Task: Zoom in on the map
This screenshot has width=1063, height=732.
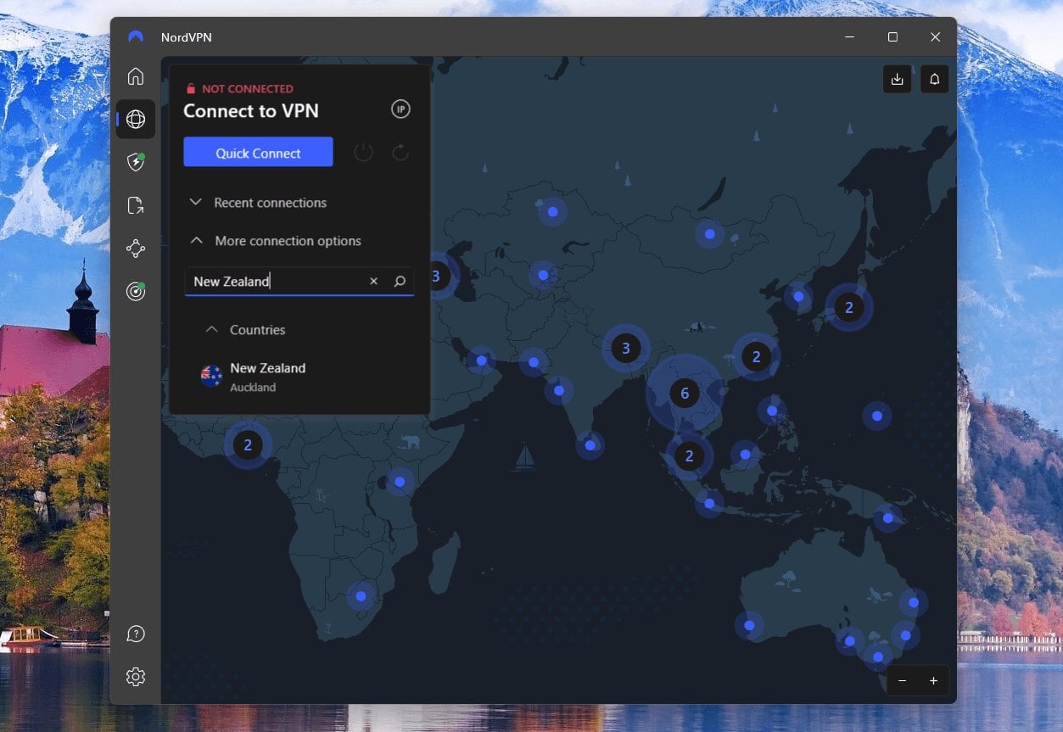Action: click(x=933, y=680)
